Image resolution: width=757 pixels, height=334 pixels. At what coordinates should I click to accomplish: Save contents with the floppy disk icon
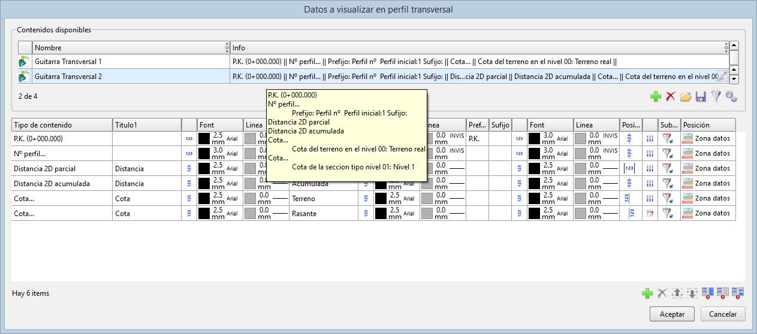tap(701, 96)
